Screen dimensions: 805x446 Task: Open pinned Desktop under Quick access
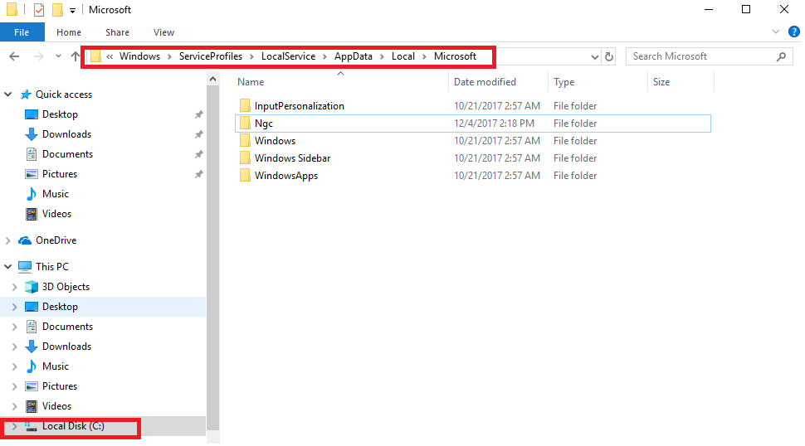point(60,114)
